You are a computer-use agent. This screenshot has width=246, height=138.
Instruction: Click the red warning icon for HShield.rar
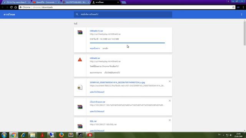pos(80,60)
